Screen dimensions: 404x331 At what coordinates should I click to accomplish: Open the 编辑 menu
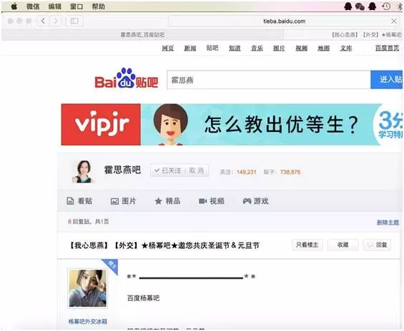click(54, 6)
